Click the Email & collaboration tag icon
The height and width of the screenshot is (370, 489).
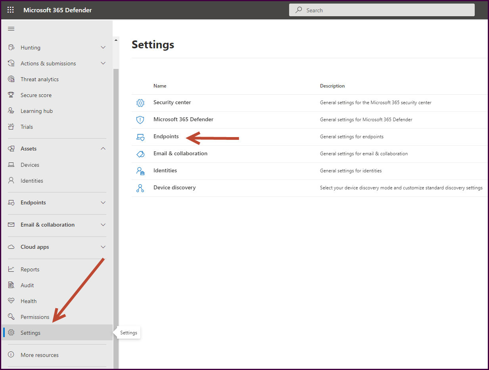(x=140, y=154)
